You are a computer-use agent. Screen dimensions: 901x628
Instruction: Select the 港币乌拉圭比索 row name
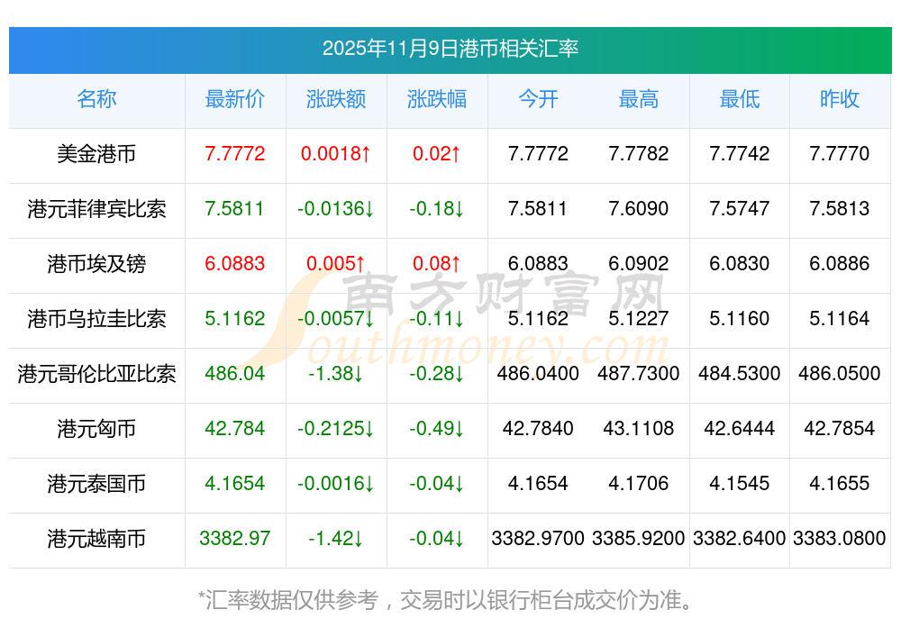point(96,319)
